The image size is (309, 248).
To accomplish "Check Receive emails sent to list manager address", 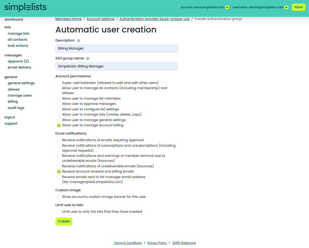I will click(x=59, y=177).
